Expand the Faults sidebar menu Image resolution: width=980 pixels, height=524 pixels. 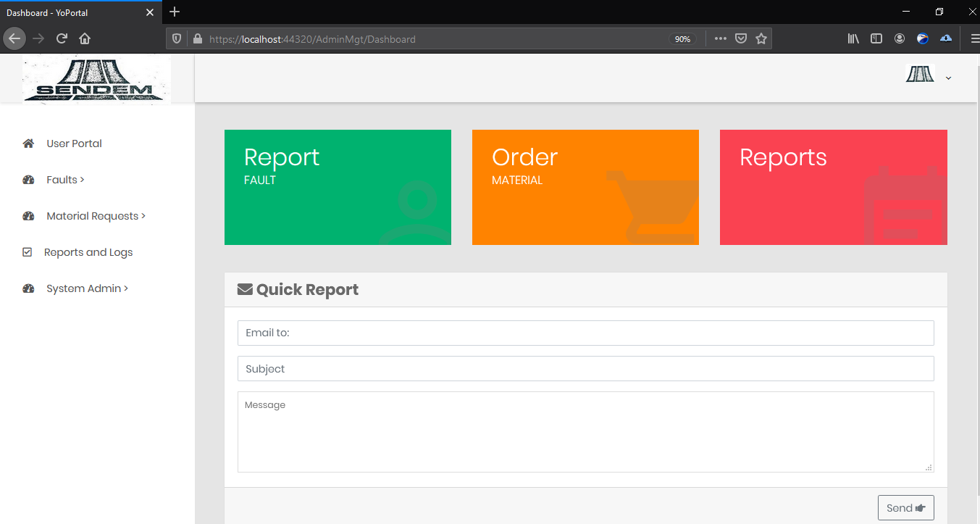65,180
